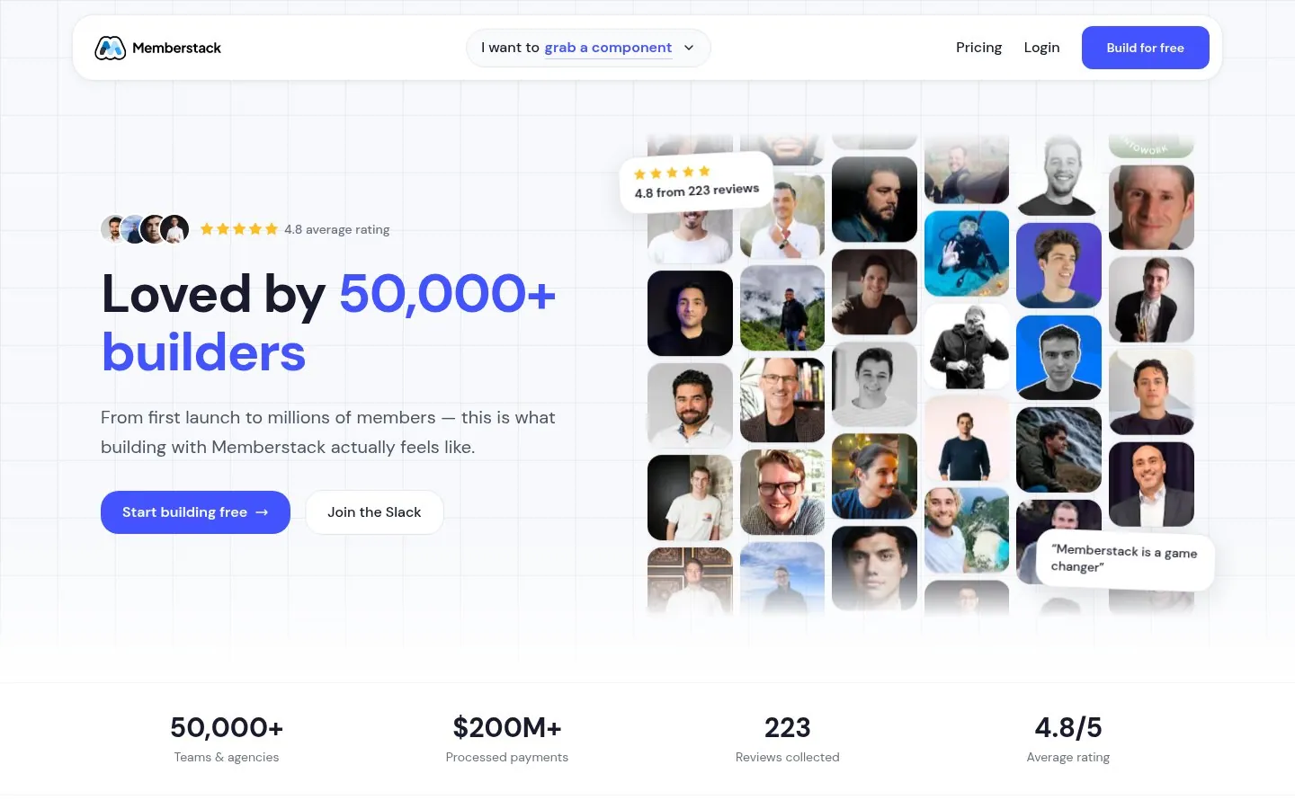The image size is (1295, 809).
Task: Select the man in front of bookshelf thumbnail
Action: click(782, 400)
